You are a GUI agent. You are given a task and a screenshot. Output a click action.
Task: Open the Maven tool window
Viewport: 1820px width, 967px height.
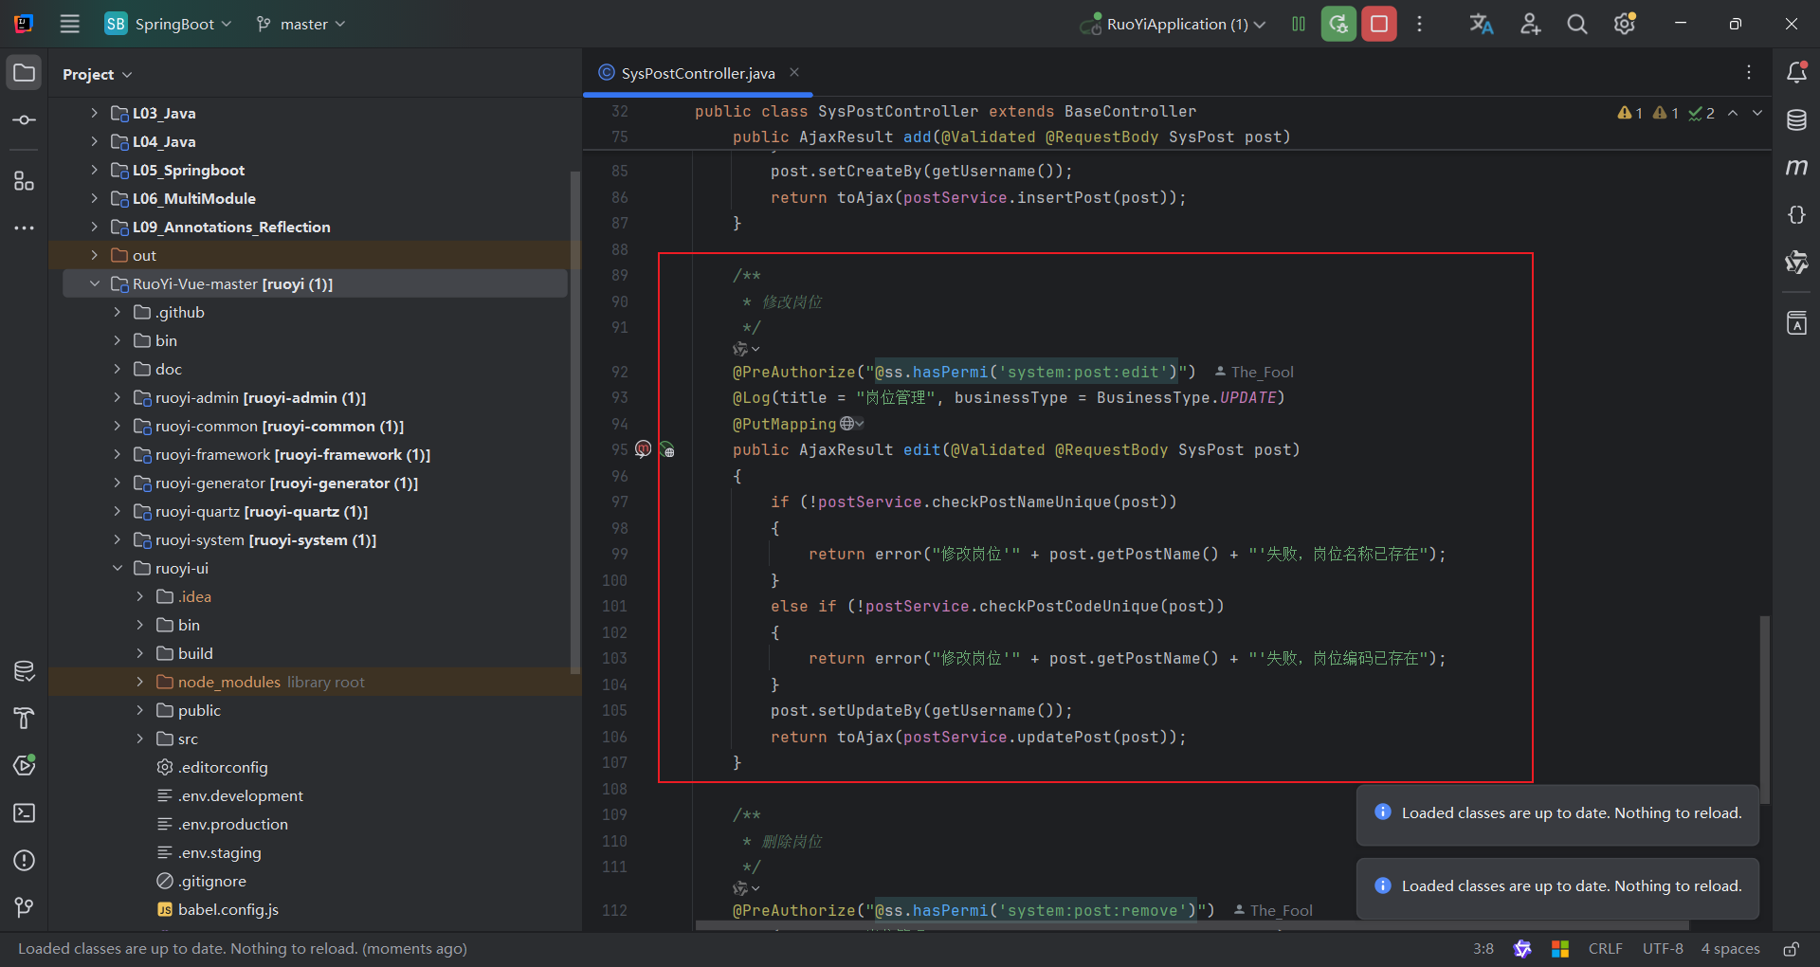tap(1796, 168)
